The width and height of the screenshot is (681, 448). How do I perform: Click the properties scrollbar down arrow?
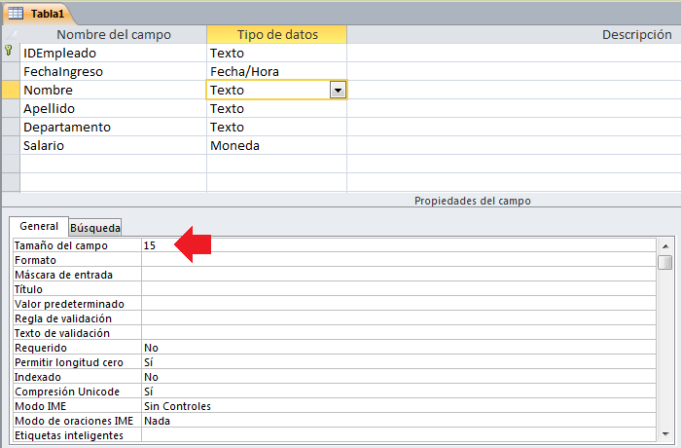coord(665,433)
